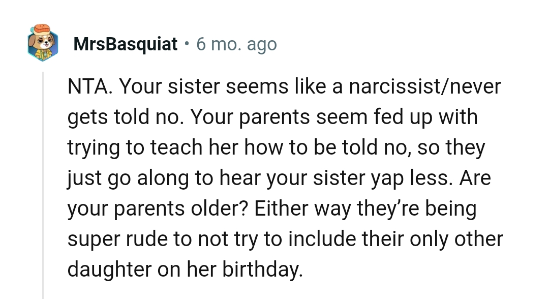Tap the top edge of the avatar snoo

[43, 25]
